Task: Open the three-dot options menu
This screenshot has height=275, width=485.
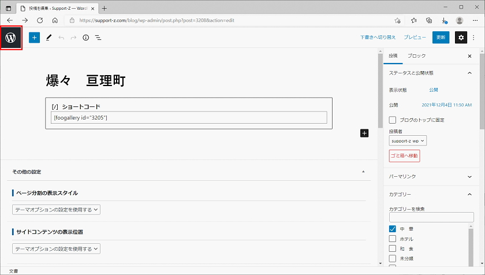Action: coord(474,38)
